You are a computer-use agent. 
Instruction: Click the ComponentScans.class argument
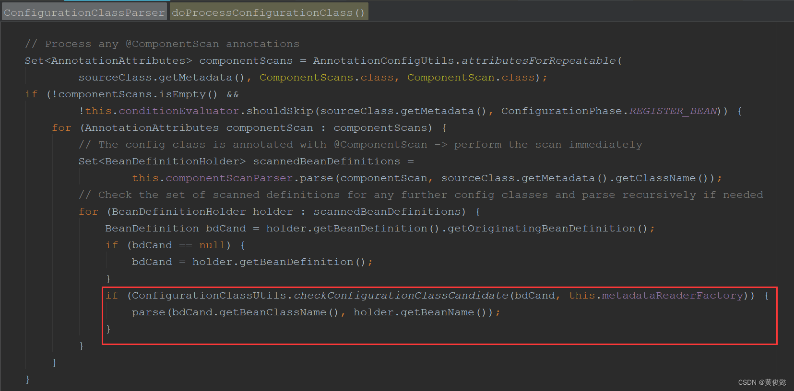326,78
